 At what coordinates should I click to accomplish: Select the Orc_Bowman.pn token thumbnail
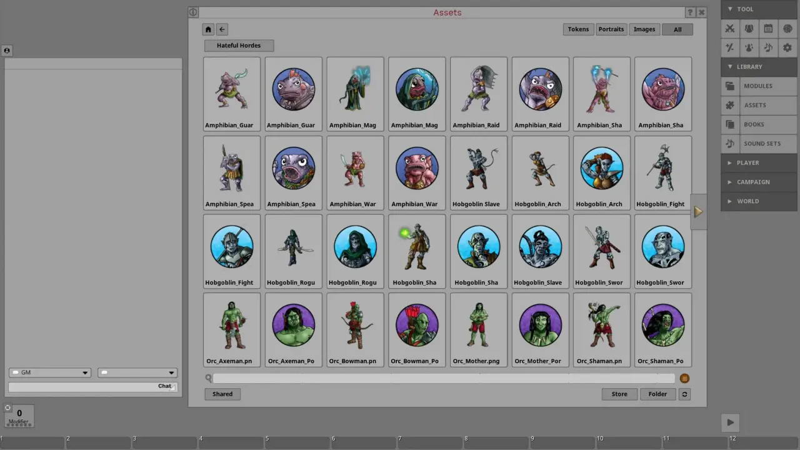355,329
